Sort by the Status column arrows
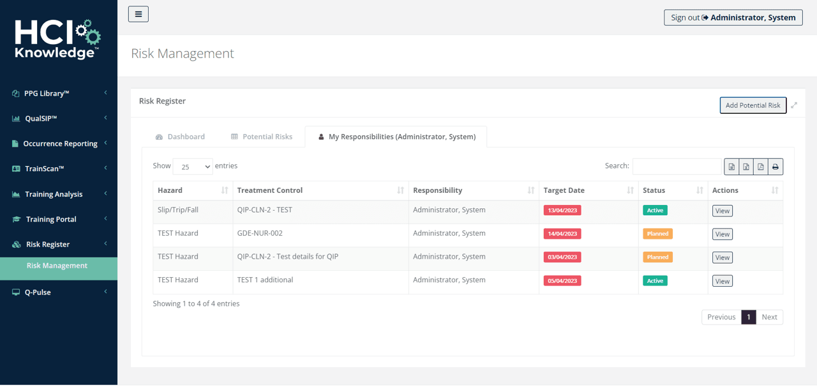Screen dimensions: 817x387 click(700, 190)
